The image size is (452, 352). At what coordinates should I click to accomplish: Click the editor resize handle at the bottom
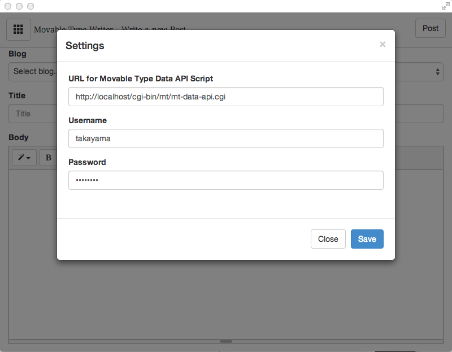coord(225,342)
